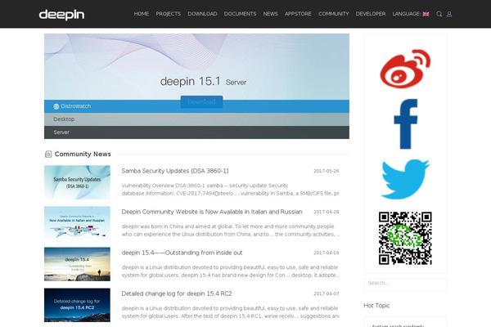
Task: Click the Samba Security Updates thumbnail
Action: tap(77, 182)
